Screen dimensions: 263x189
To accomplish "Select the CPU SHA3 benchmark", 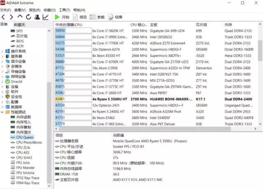I will (x=21, y=157).
